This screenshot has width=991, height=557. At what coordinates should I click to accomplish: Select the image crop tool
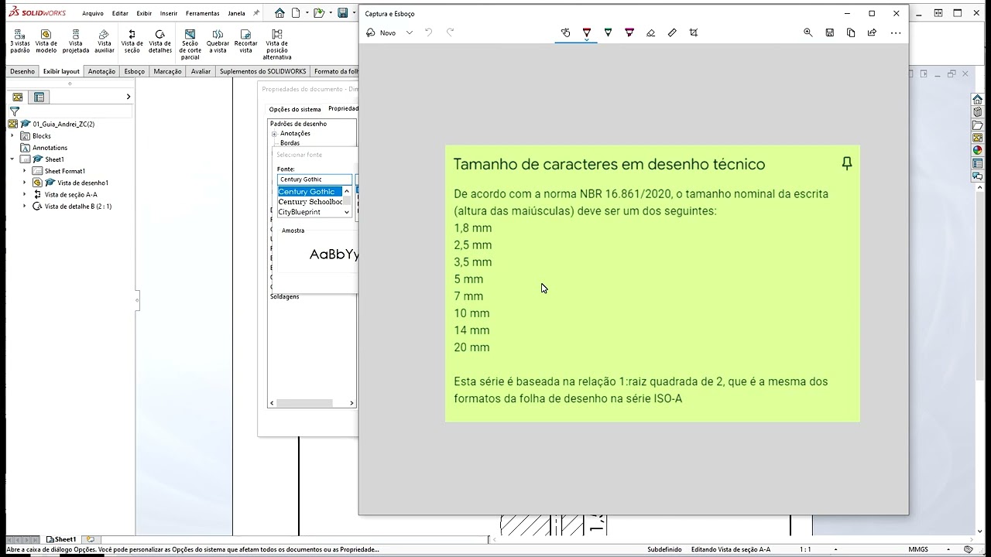[x=693, y=32]
